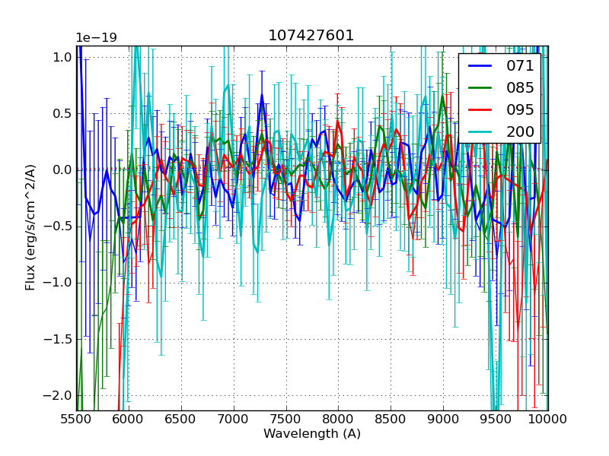Screen dimensions: 609x456
Task: Click the plot title 107427601
Action: [311, 36]
